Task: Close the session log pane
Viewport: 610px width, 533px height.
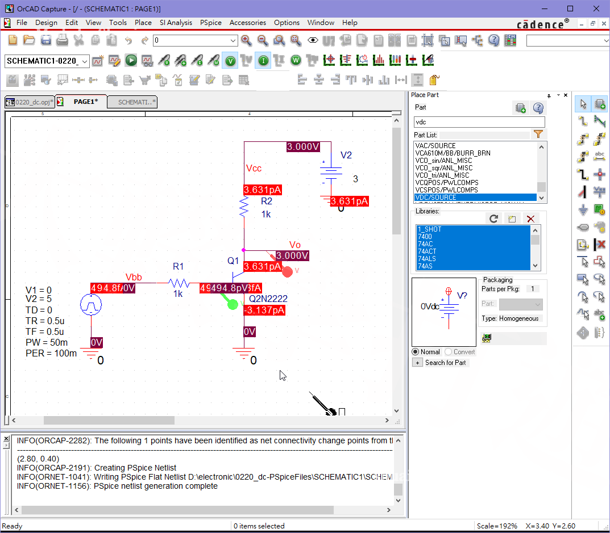Action: coord(6,439)
